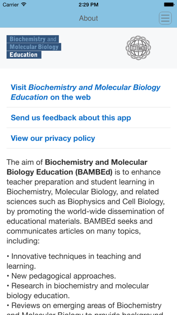Tap the About title in navigation bar
177x315 pixels.
pos(88,18)
